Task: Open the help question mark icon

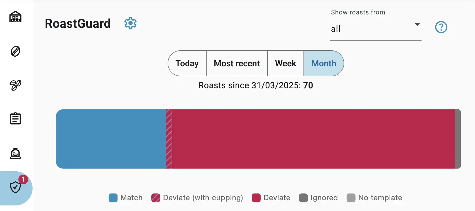Action: click(x=441, y=27)
